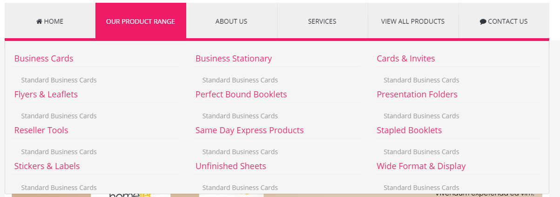560x197 pixels.
Task: Select View All Products in the navigation bar
Action: (x=413, y=21)
